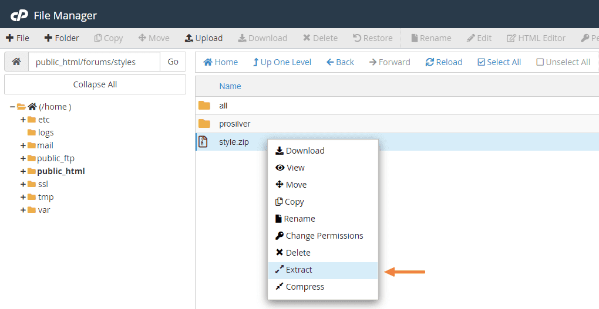Select Change Permissions in context menu

point(324,236)
